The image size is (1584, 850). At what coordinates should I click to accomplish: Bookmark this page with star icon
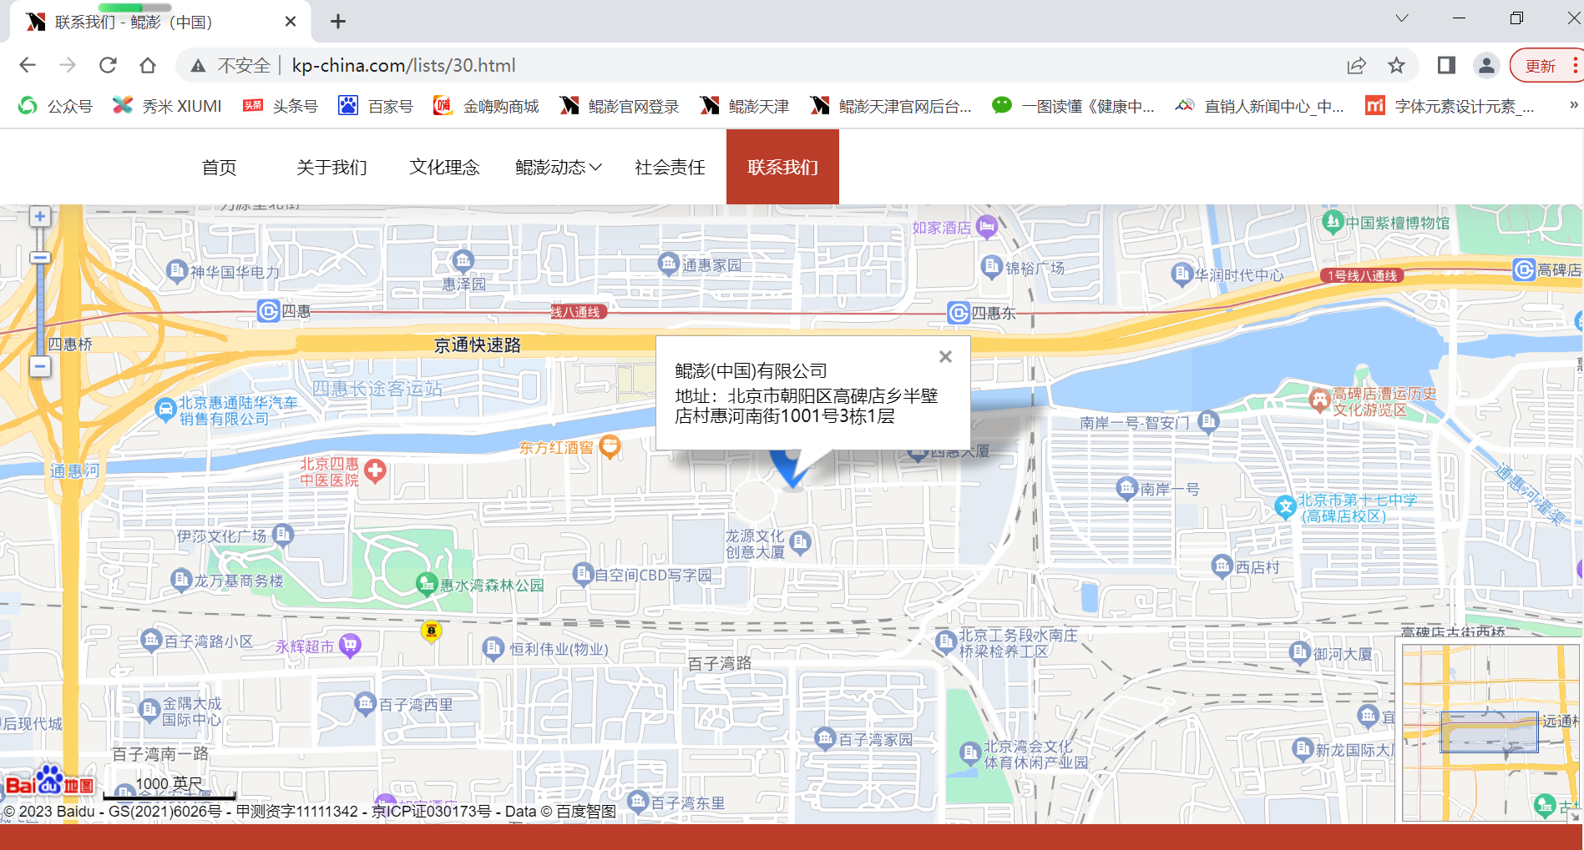tap(1396, 65)
